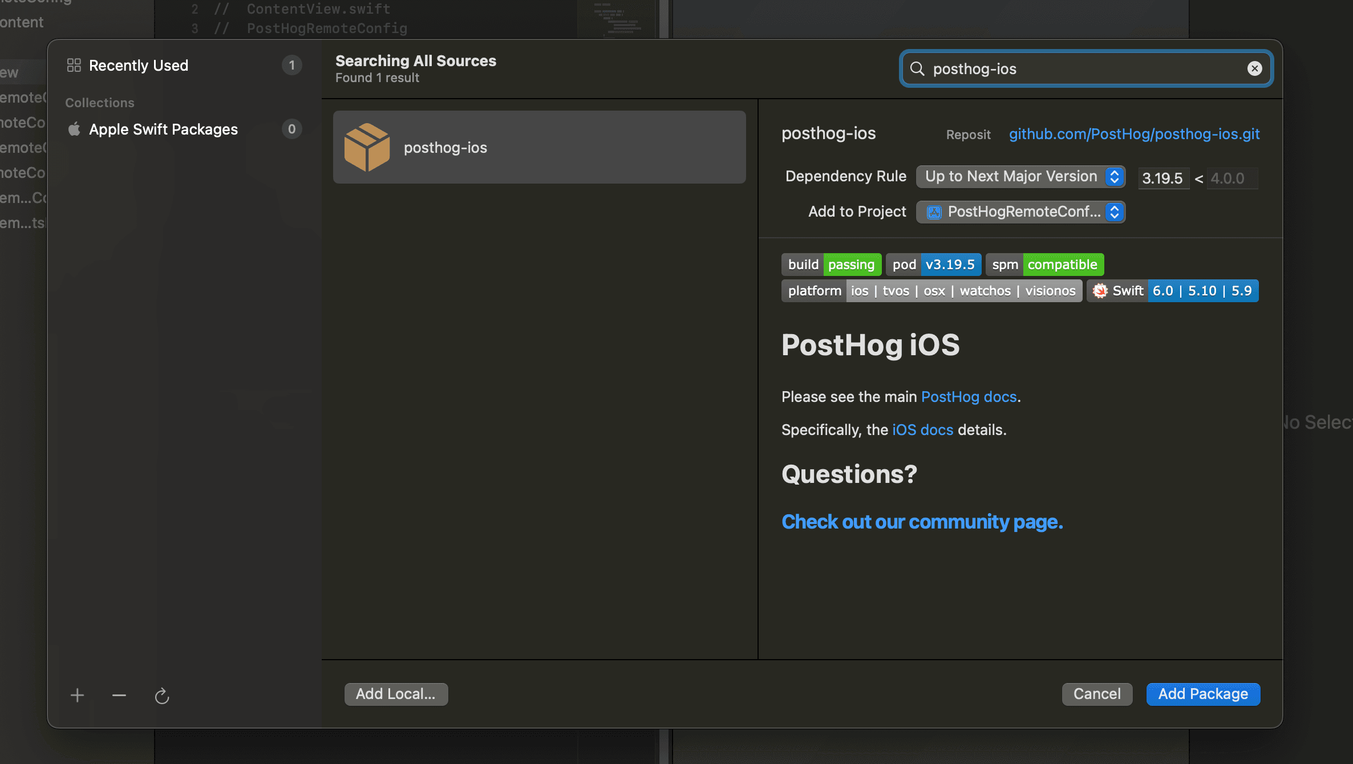The width and height of the screenshot is (1353, 764).
Task: Click the Dependency Rule label
Action: (846, 176)
